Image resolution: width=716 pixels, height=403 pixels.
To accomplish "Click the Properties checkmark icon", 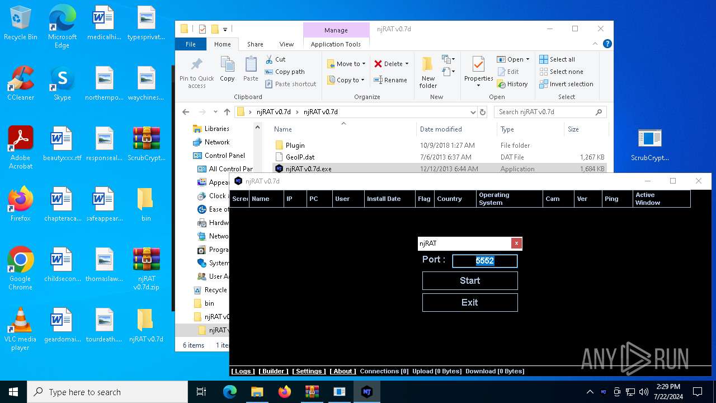I will pos(478,65).
